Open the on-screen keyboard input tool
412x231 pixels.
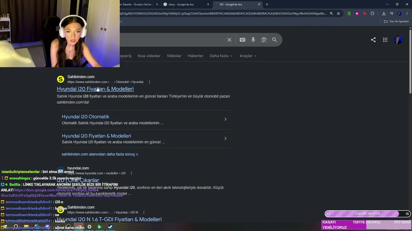[x=242, y=40]
